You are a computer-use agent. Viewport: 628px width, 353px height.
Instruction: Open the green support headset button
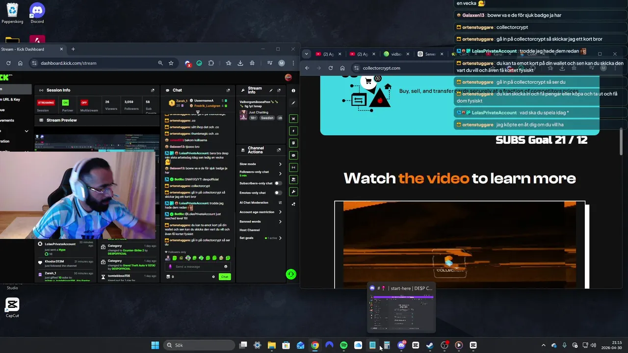click(291, 274)
